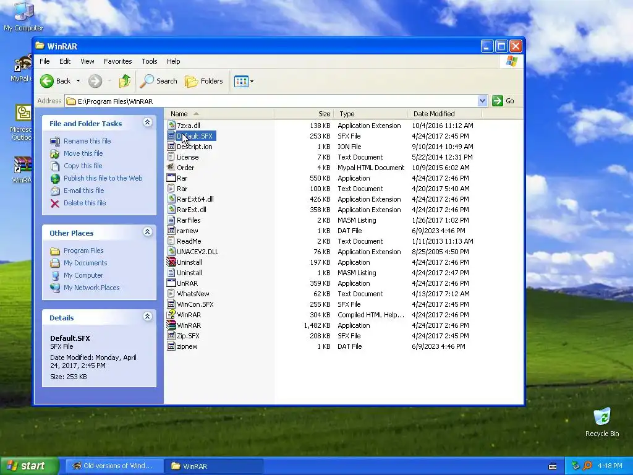Open the Tools menu
Screen dimensions: 633x475
[x=150, y=61]
